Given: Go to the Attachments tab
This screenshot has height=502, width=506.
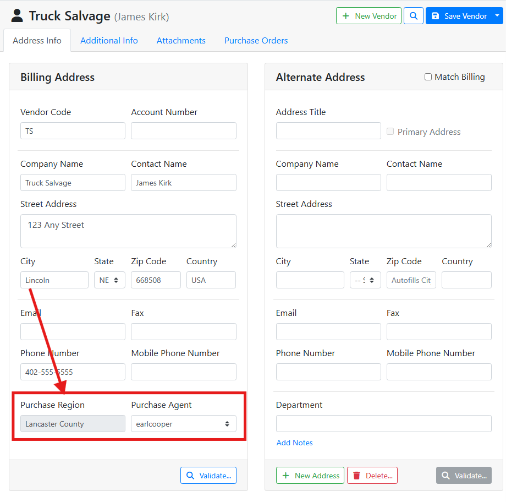Looking at the screenshot, I should click(x=181, y=41).
